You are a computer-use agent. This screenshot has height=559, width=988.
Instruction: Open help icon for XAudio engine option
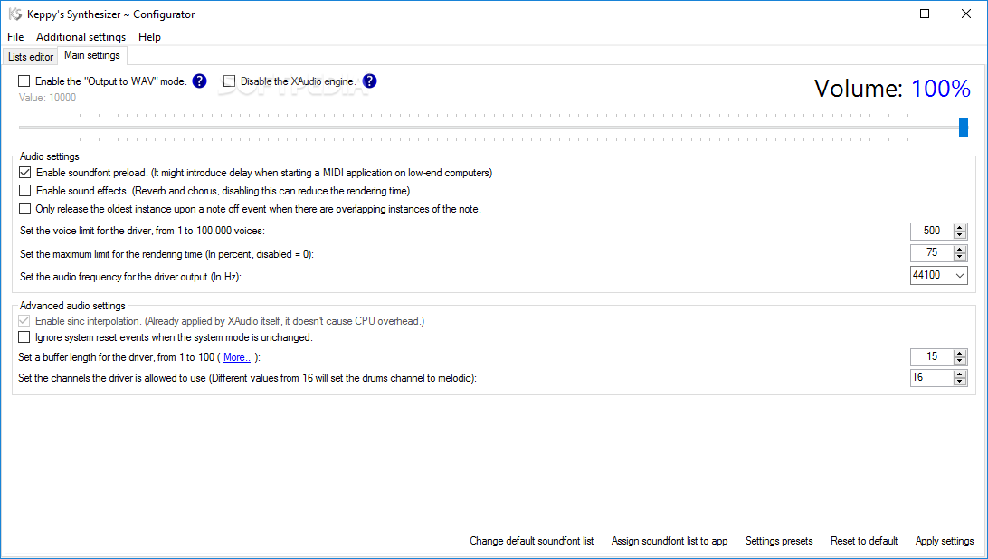click(369, 81)
